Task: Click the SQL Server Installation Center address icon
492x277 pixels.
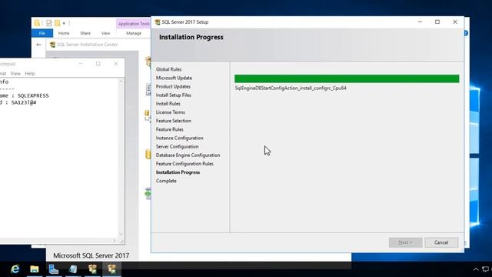Action: [x=52, y=45]
